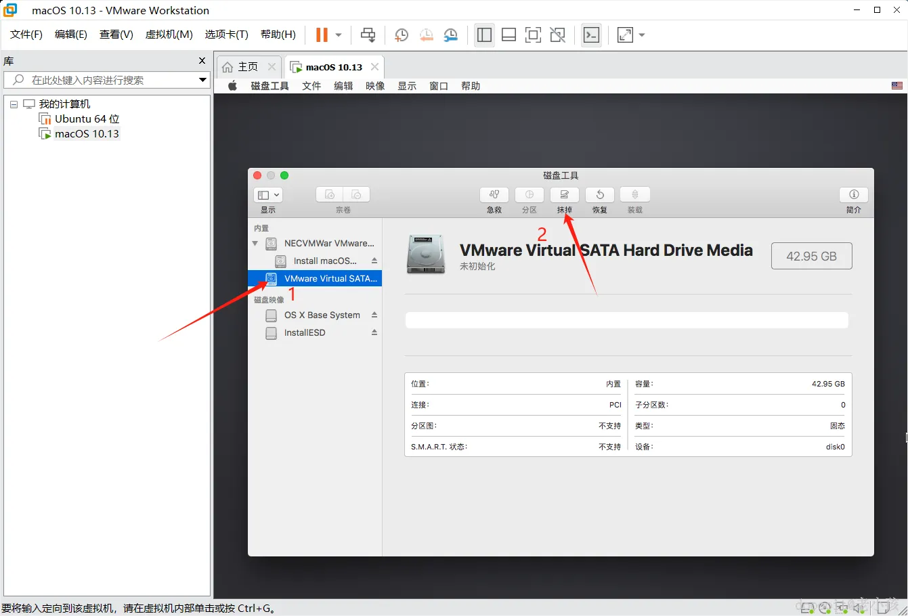Viewport: 908px width, 616px height.
Task: Eject the InstallESD disk image
Action: tap(374, 332)
